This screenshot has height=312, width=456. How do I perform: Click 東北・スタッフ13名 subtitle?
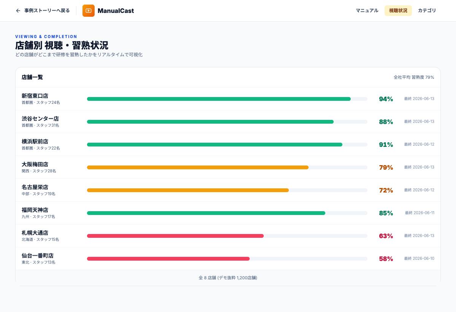click(38, 263)
